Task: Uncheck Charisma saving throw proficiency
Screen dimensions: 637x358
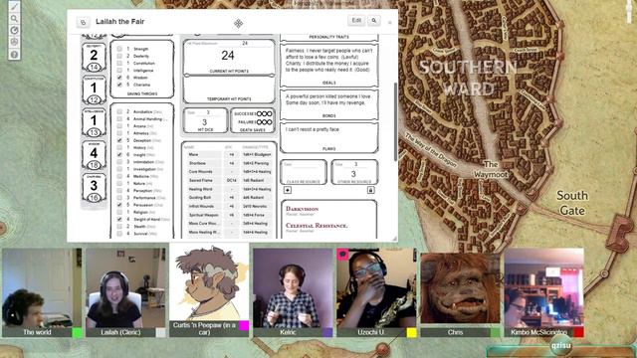Action: 119,85
